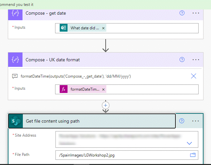
Task: Open the Compose - get date ellipsis menu
Action: (x=196, y=13)
